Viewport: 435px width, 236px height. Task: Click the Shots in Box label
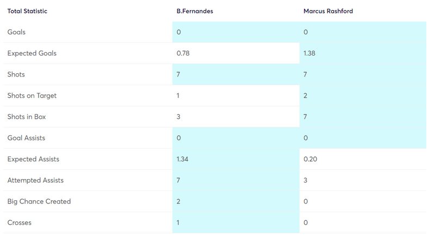coord(27,117)
